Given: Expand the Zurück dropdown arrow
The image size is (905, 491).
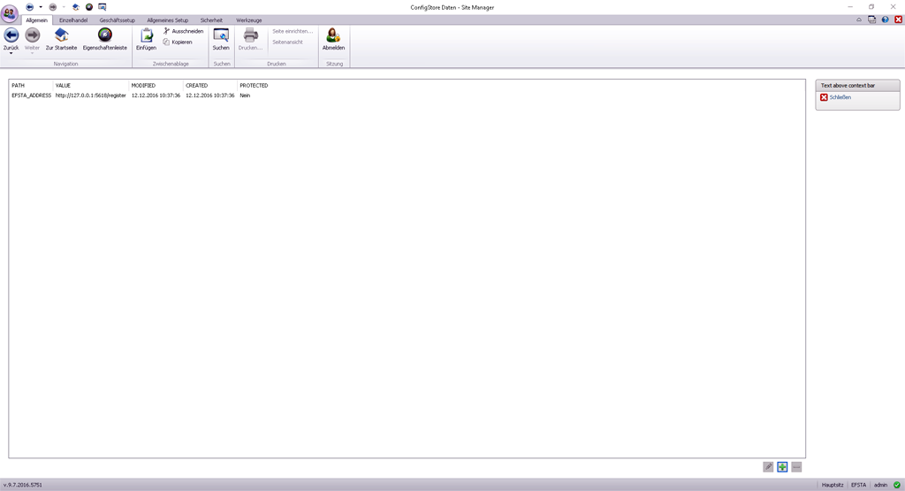Looking at the screenshot, I should coord(11,54).
